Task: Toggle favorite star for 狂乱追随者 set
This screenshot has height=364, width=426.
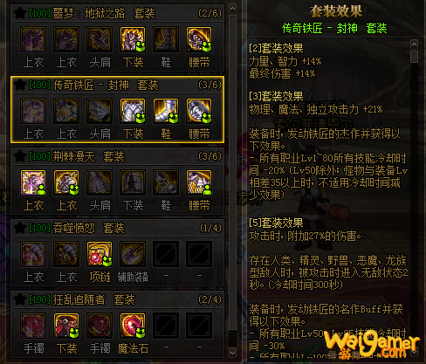Action: [20, 299]
